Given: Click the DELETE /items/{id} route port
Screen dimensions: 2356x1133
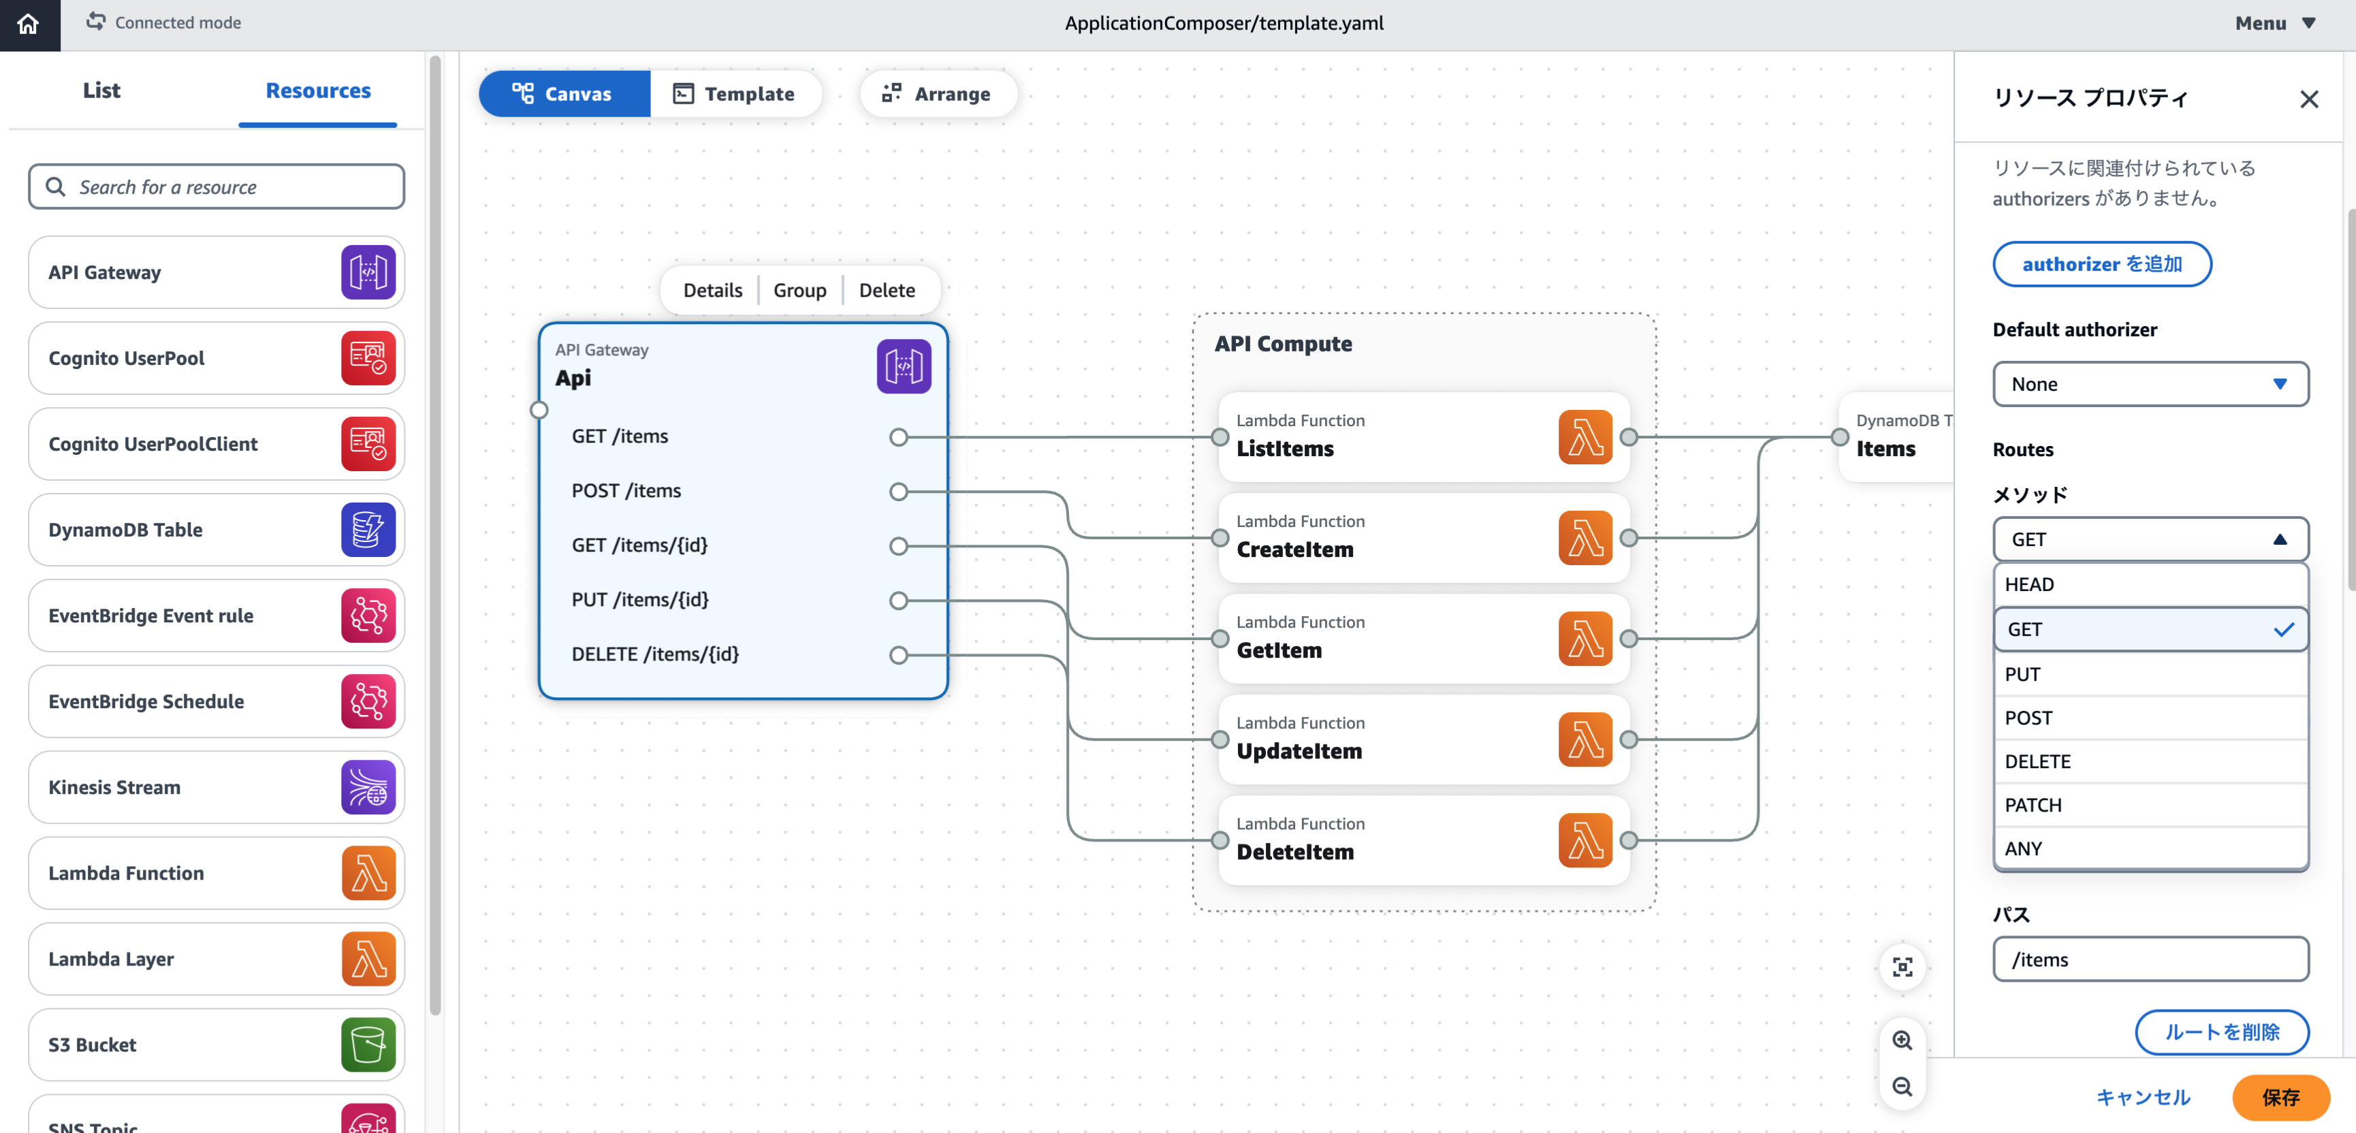Looking at the screenshot, I should pos(898,655).
